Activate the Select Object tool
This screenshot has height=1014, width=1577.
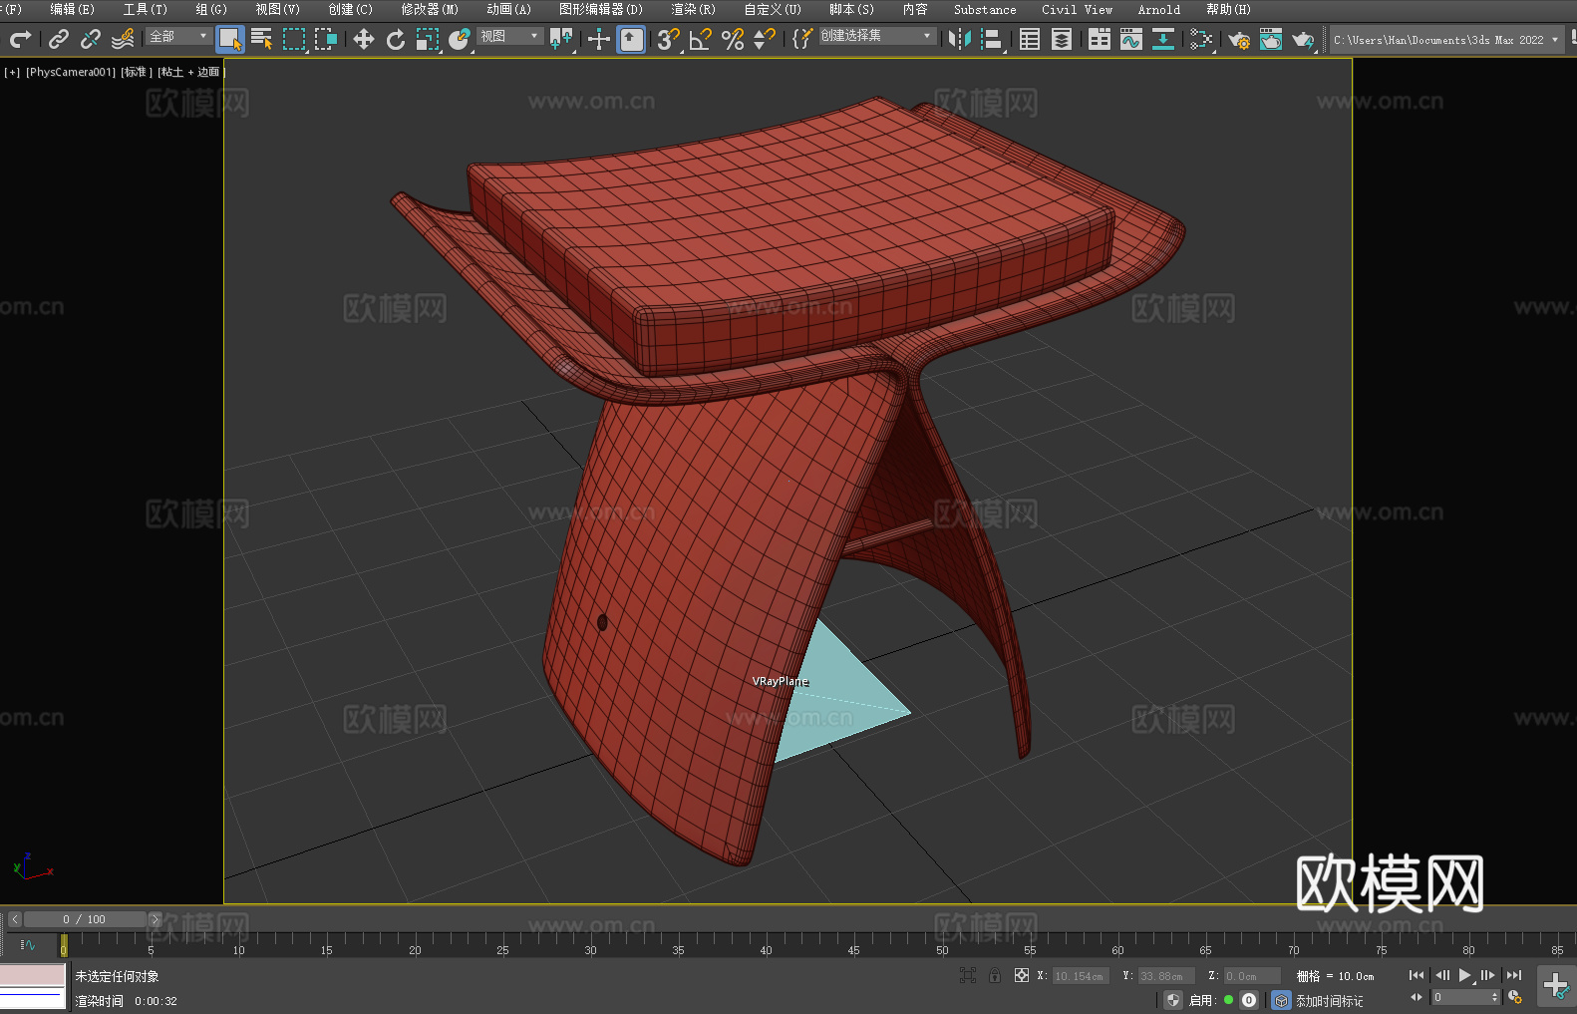[x=230, y=39]
